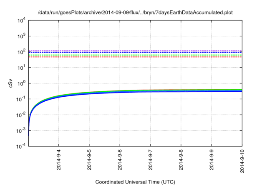Image resolution: width=267 pixels, height=186 pixels.
Task: Click the cSv y-axis label
Action: point(11,83)
